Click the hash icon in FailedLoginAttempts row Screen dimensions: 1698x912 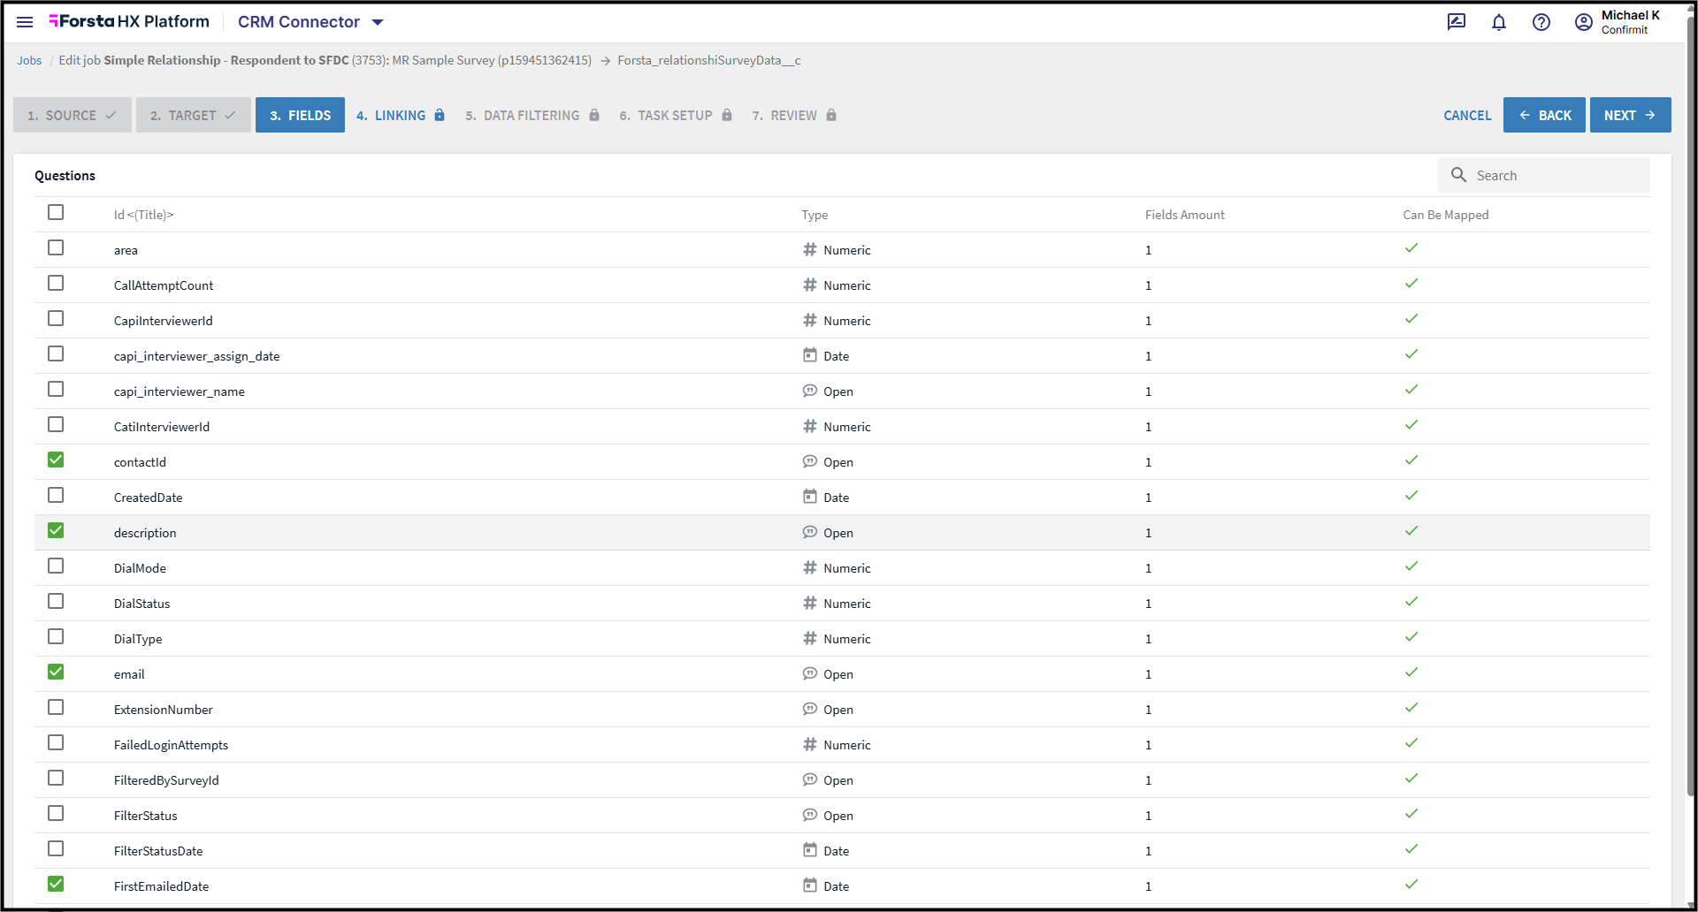click(809, 744)
